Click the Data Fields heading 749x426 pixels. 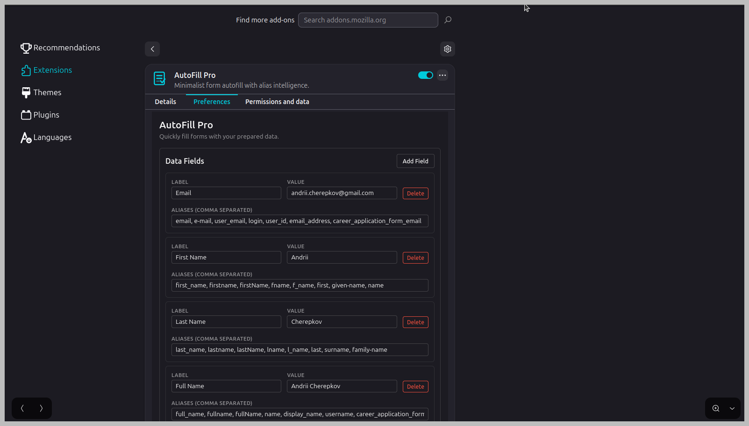tap(185, 161)
